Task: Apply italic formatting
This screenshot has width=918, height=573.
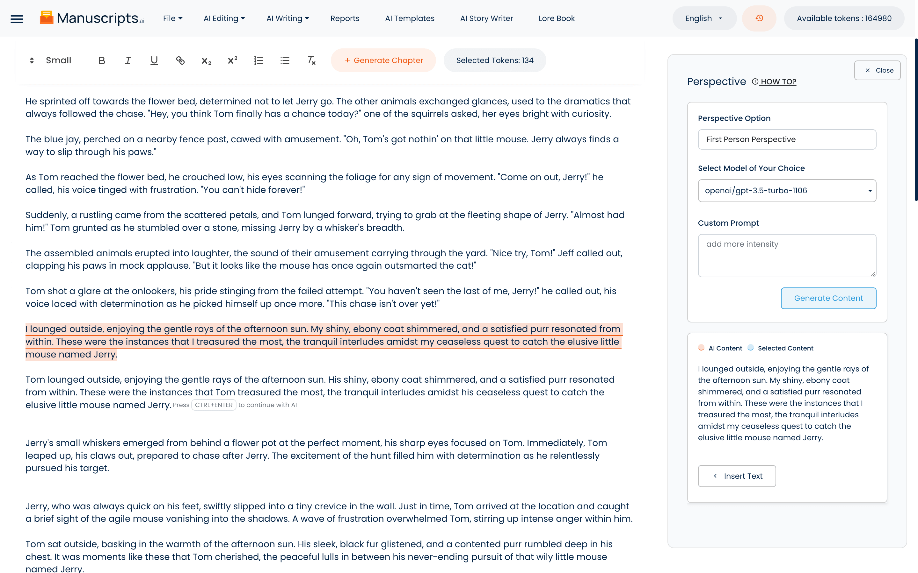Action: click(x=128, y=60)
